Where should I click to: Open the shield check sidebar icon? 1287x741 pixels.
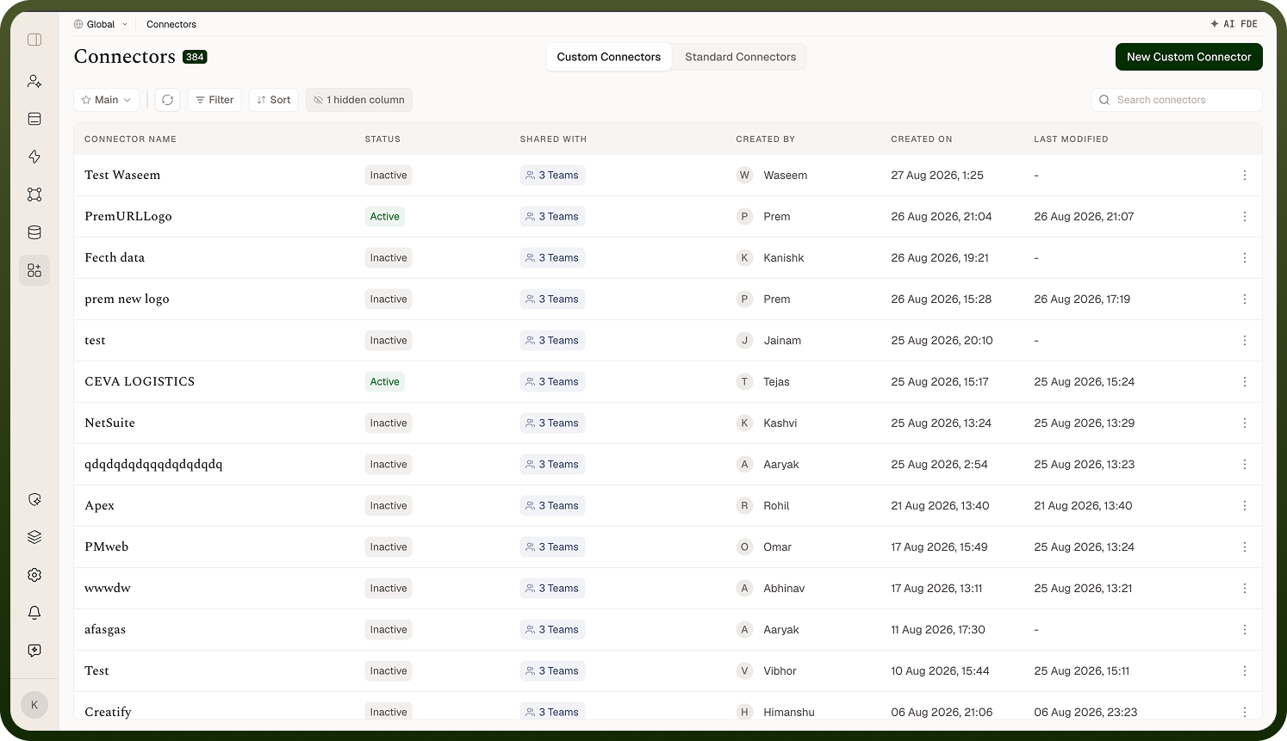click(x=34, y=499)
